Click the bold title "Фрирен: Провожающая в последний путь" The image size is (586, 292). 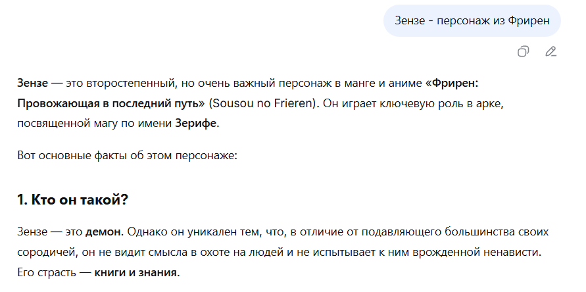[248, 93]
